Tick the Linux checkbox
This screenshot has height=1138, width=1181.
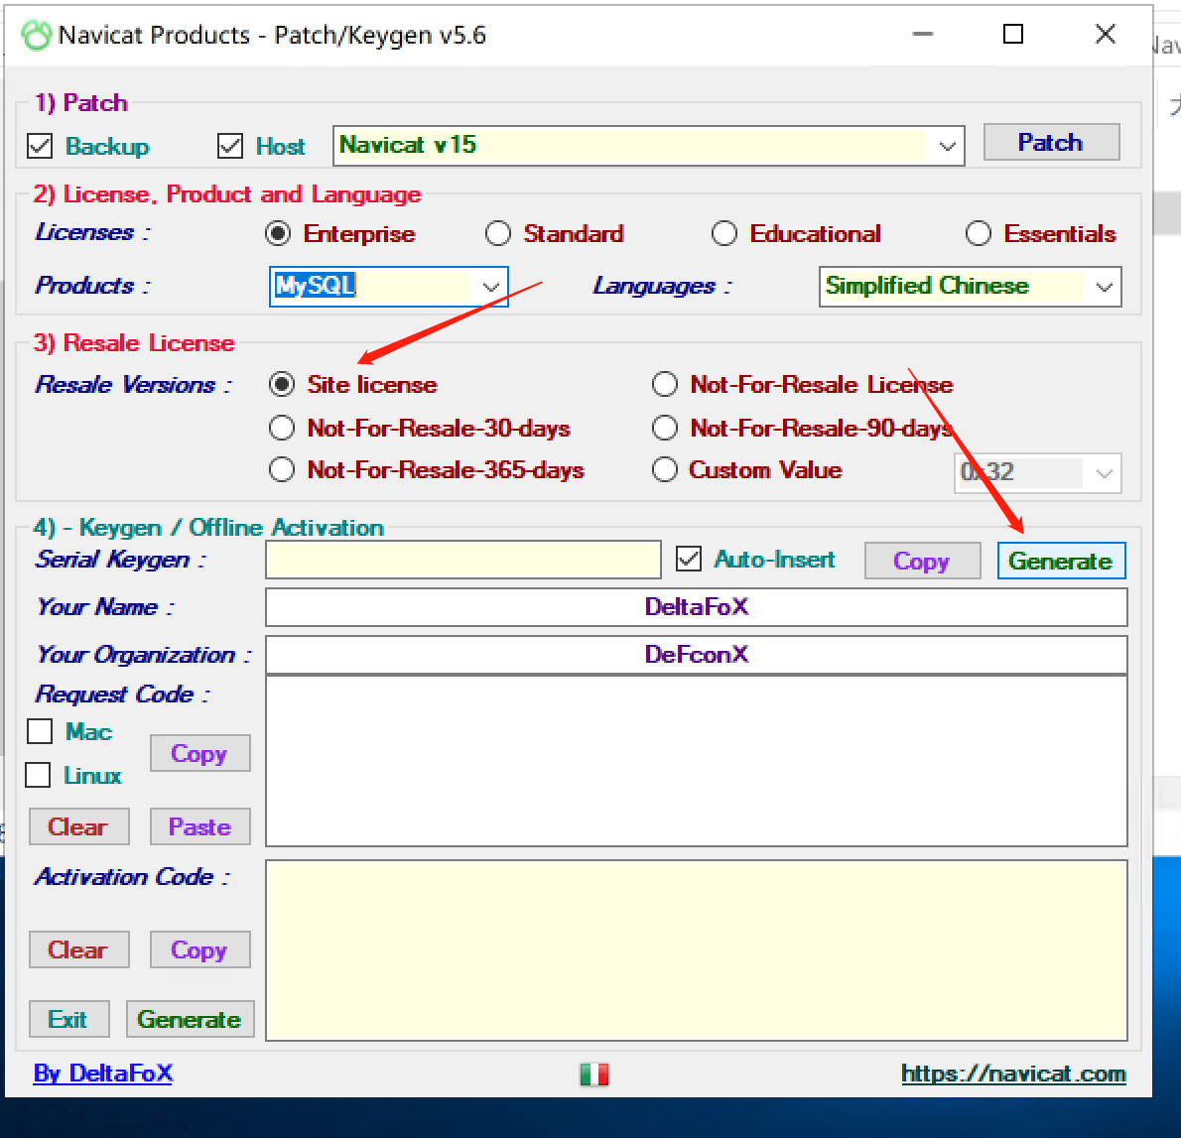38,775
